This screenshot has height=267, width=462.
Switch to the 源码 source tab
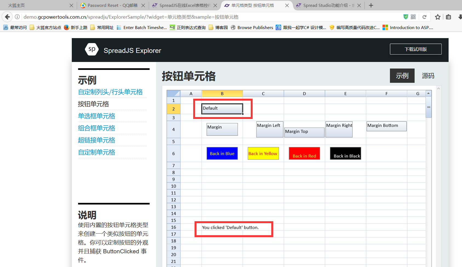click(x=428, y=76)
